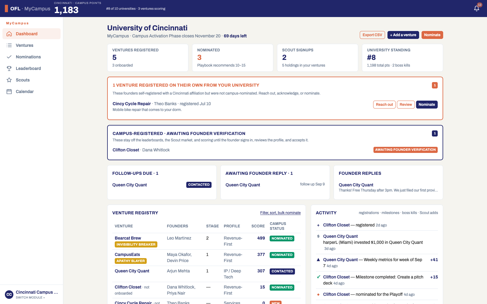Image resolution: width=487 pixels, height=304 pixels.
Task: Click NOMINATED status for Clifton Closet
Action: pyautogui.click(x=282, y=287)
